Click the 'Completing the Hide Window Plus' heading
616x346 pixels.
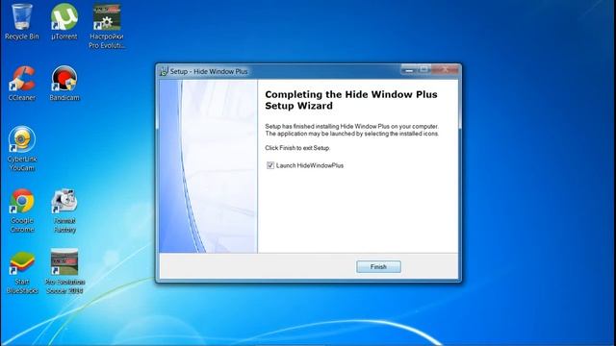click(x=350, y=100)
